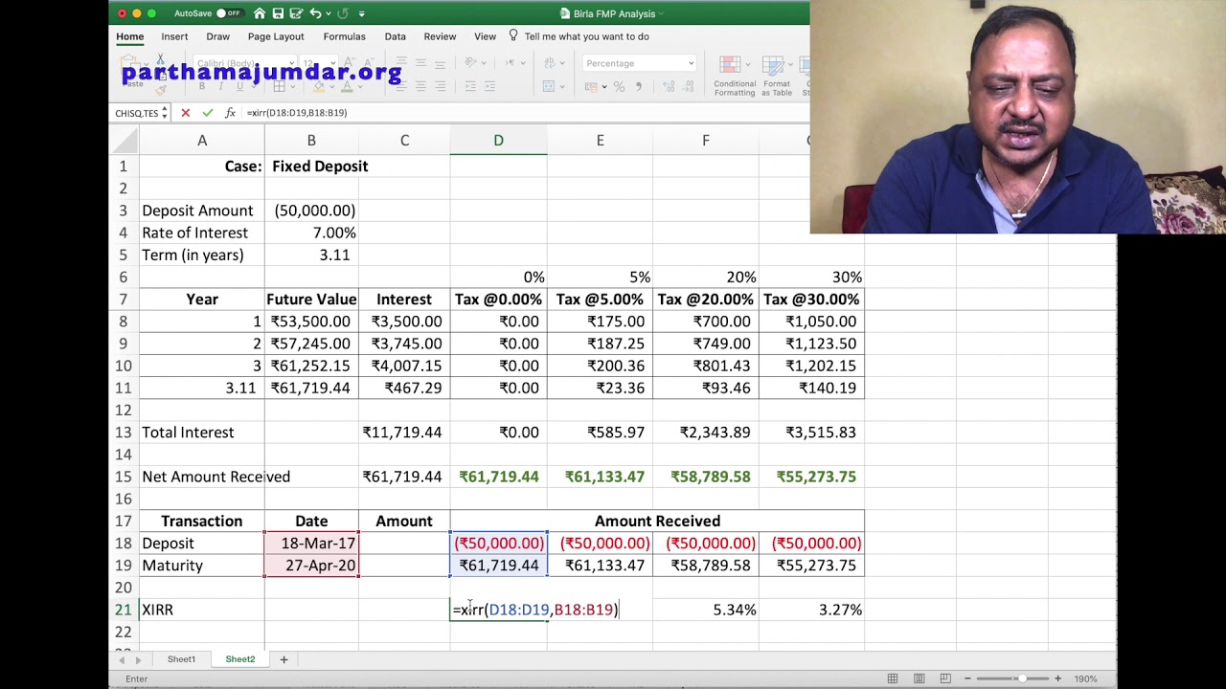Expand the Merge cells dropdown arrow
The width and height of the screenshot is (1226, 689).
click(562, 86)
